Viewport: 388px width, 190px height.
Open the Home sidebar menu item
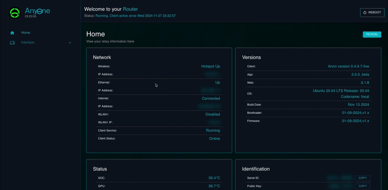point(25,33)
